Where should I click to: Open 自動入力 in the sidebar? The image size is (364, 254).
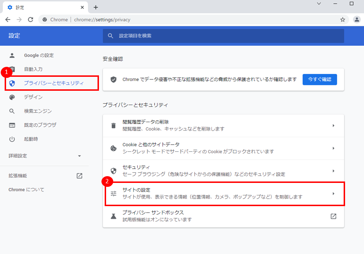click(x=33, y=69)
